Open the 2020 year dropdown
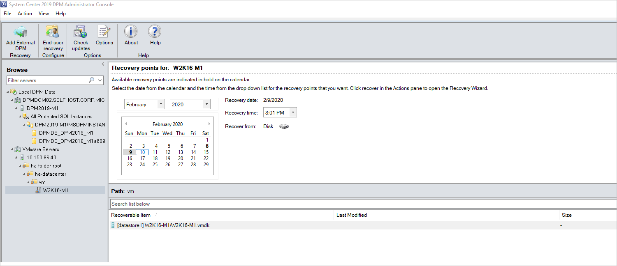Image resolution: width=617 pixels, height=266 pixels. (x=206, y=104)
